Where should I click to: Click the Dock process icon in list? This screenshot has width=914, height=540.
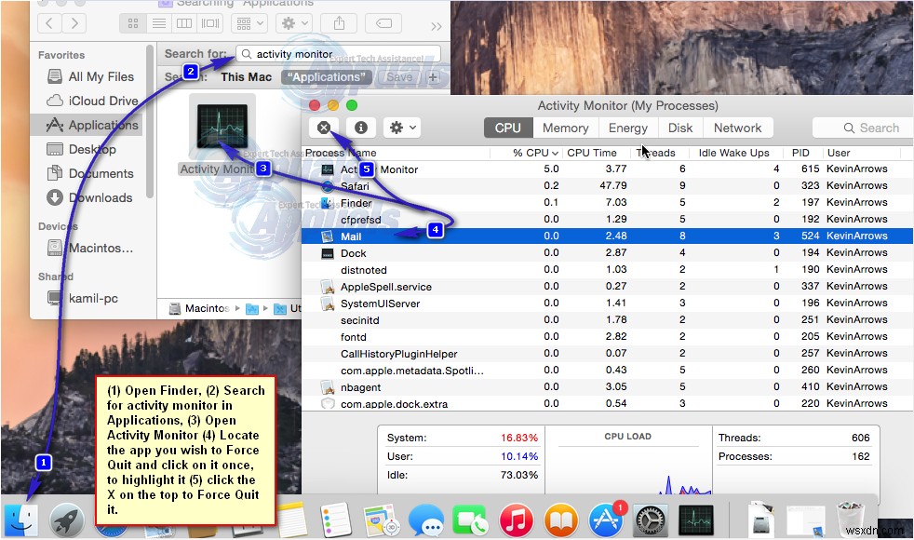[328, 253]
